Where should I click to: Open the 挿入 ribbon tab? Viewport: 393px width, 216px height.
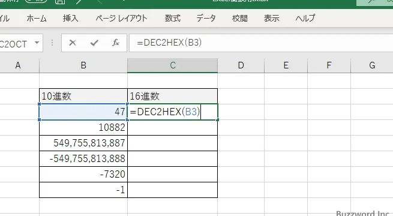click(71, 18)
